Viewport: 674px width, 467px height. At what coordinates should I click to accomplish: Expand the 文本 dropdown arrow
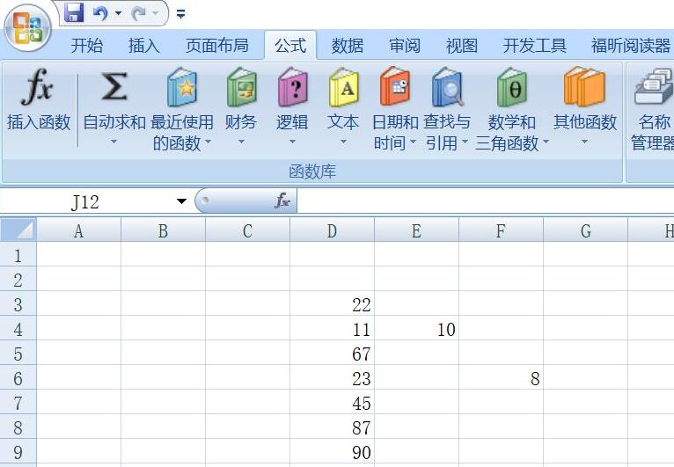[343, 142]
